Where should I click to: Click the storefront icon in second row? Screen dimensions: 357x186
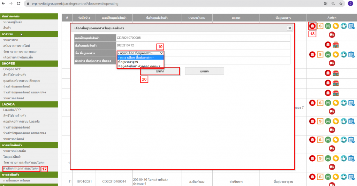(x=336, y=45)
